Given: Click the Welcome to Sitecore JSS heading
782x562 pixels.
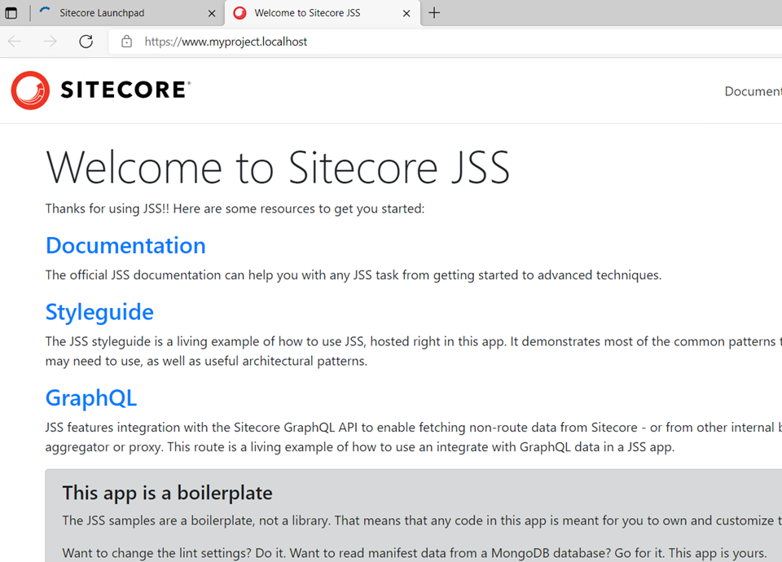Looking at the screenshot, I should coord(278,168).
